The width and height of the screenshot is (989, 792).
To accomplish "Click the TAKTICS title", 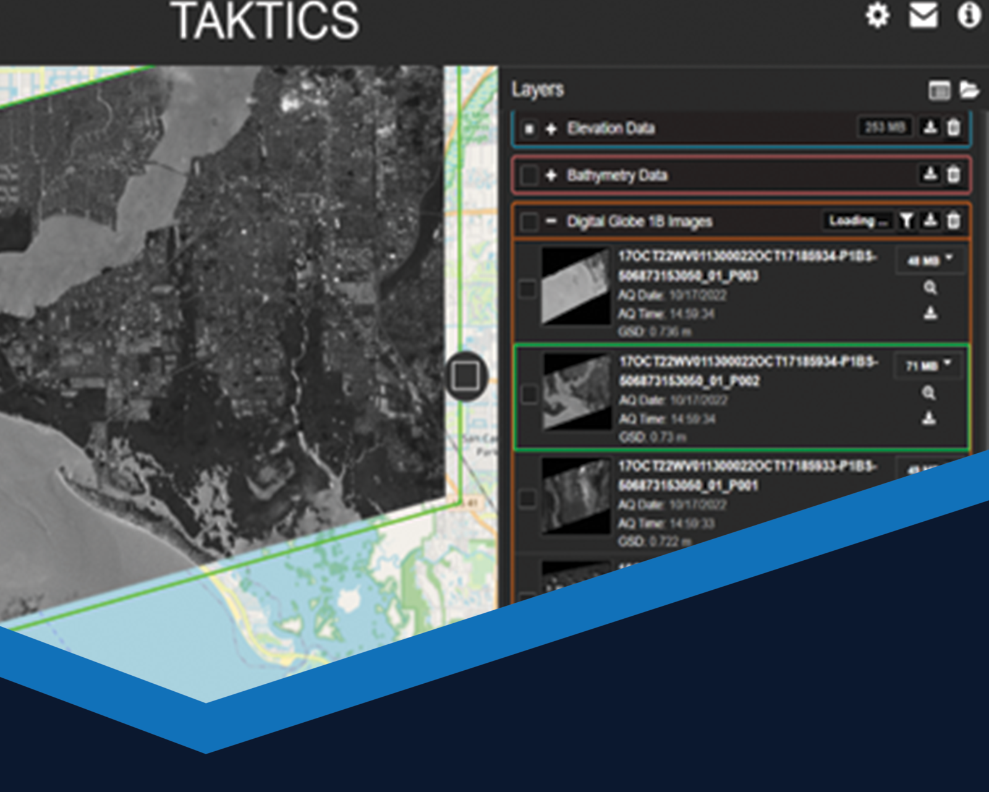I will pos(266,21).
